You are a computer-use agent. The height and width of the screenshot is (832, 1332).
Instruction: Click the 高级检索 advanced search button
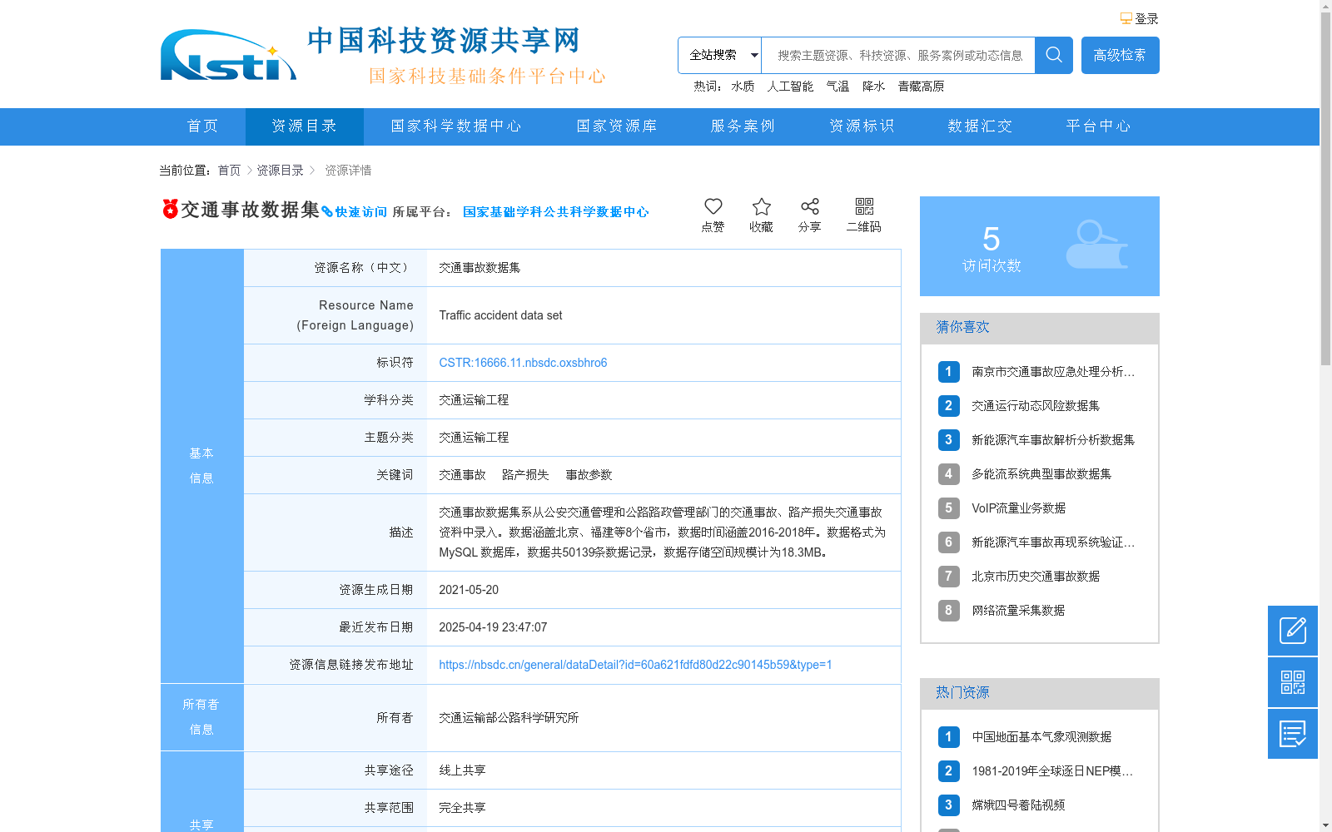coord(1121,55)
